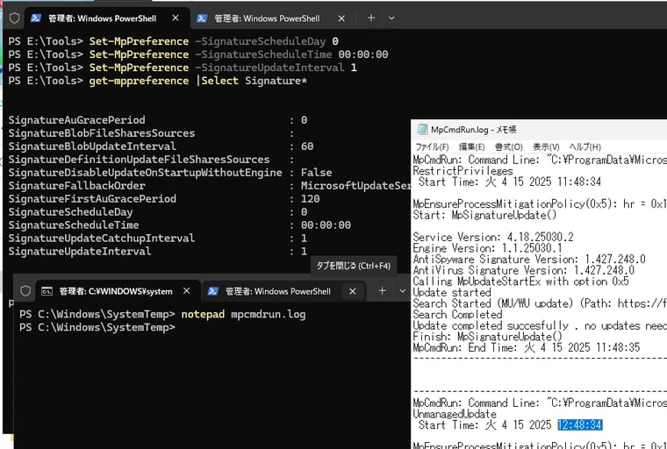The height and width of the screenshot is (449, 667).
Task: Click 'SignatureFirstAuGracePeriod' output row
Action: pyautogui.click(x=164, y=198)
